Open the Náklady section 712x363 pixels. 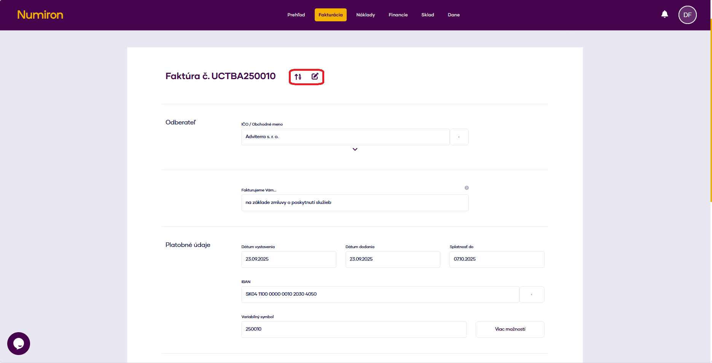(x=365, y=15)
